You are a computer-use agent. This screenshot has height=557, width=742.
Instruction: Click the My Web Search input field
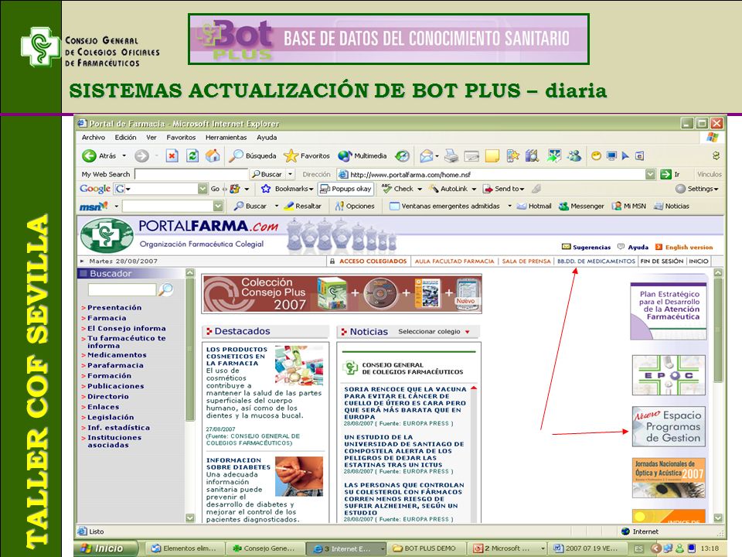tap(191, 174)
